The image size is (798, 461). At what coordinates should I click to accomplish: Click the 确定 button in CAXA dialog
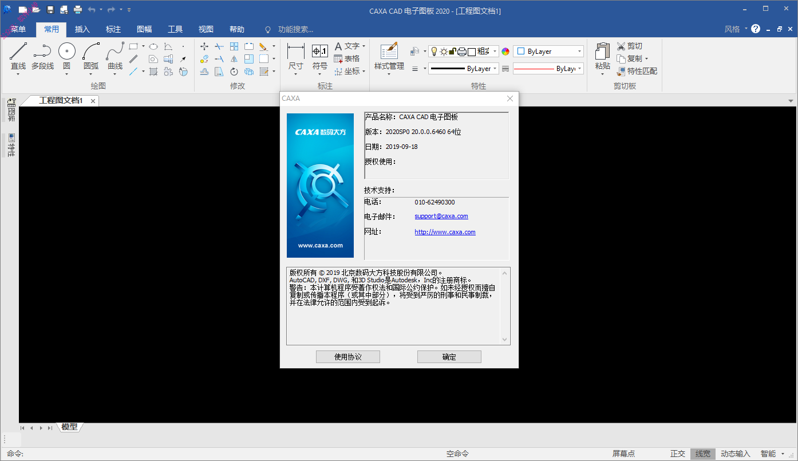pyautogui.click(x=449, y=357)
